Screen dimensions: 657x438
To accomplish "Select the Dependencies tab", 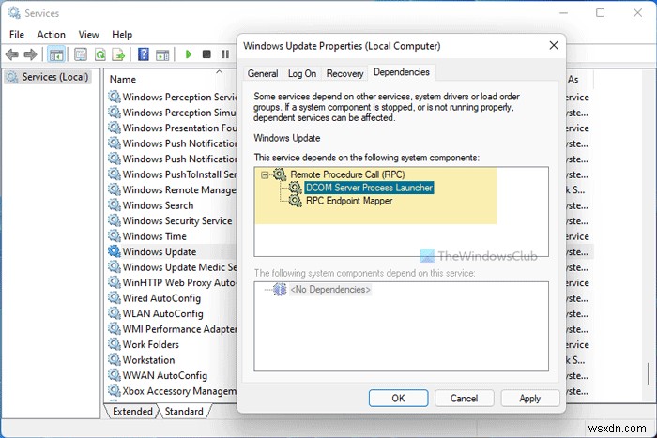I will tap(402, 72).
